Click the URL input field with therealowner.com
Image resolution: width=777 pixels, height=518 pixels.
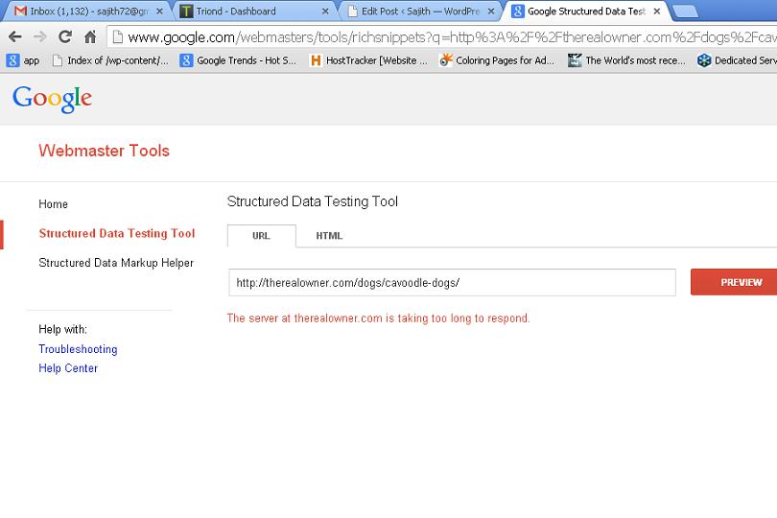coord(453,283)
